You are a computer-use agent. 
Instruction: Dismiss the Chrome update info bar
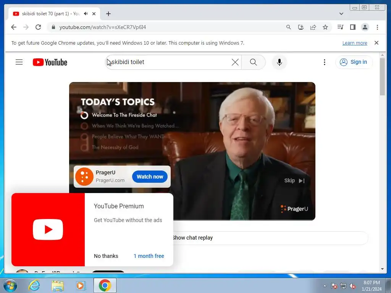coord(376,43)
